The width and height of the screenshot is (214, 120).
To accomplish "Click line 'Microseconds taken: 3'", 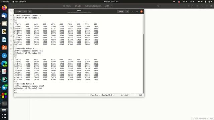I will 29,16.
